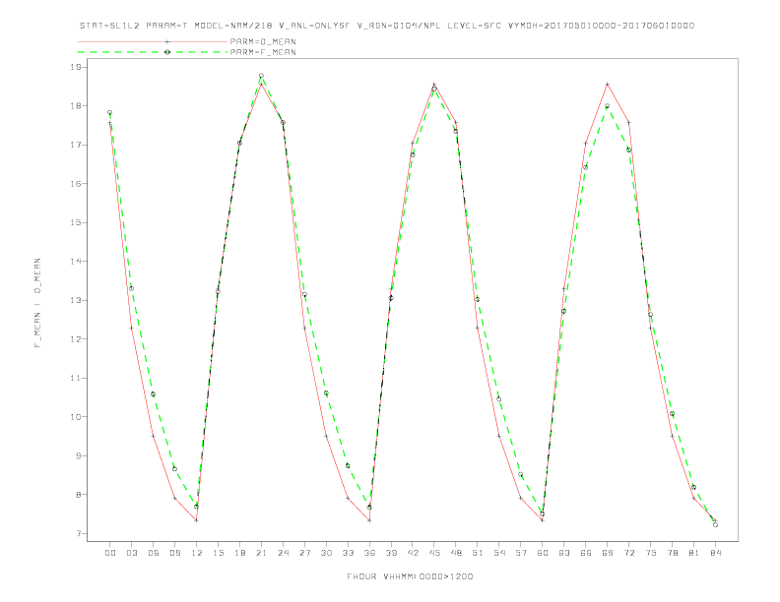This screenshot has height=602, width=780.
Task: Click x-axis tick label 15
Action: pyautogui.click(x=218, y=553)
